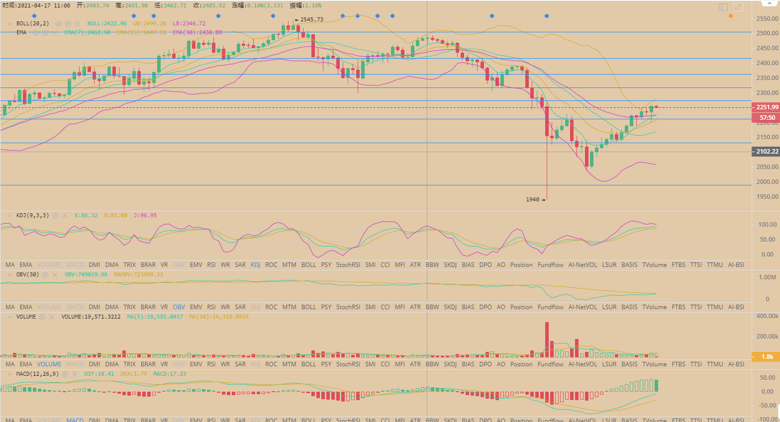
Task: Open settings for the OBV(30) panel
Action: (x=45, y=275)
